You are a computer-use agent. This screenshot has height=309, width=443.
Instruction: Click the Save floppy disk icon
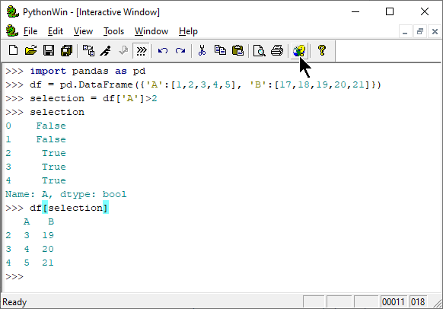(49, 51)
